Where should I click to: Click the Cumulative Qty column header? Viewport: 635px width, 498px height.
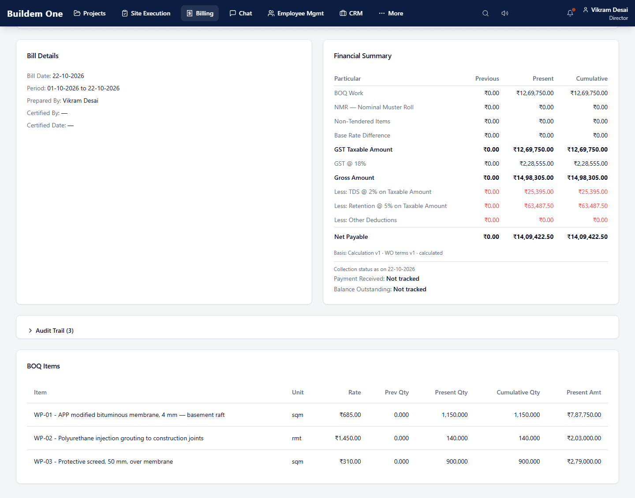[518, 392]
